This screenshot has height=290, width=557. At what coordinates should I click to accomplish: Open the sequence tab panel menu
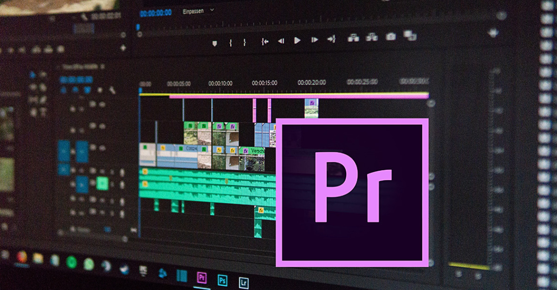coord(102,66)
